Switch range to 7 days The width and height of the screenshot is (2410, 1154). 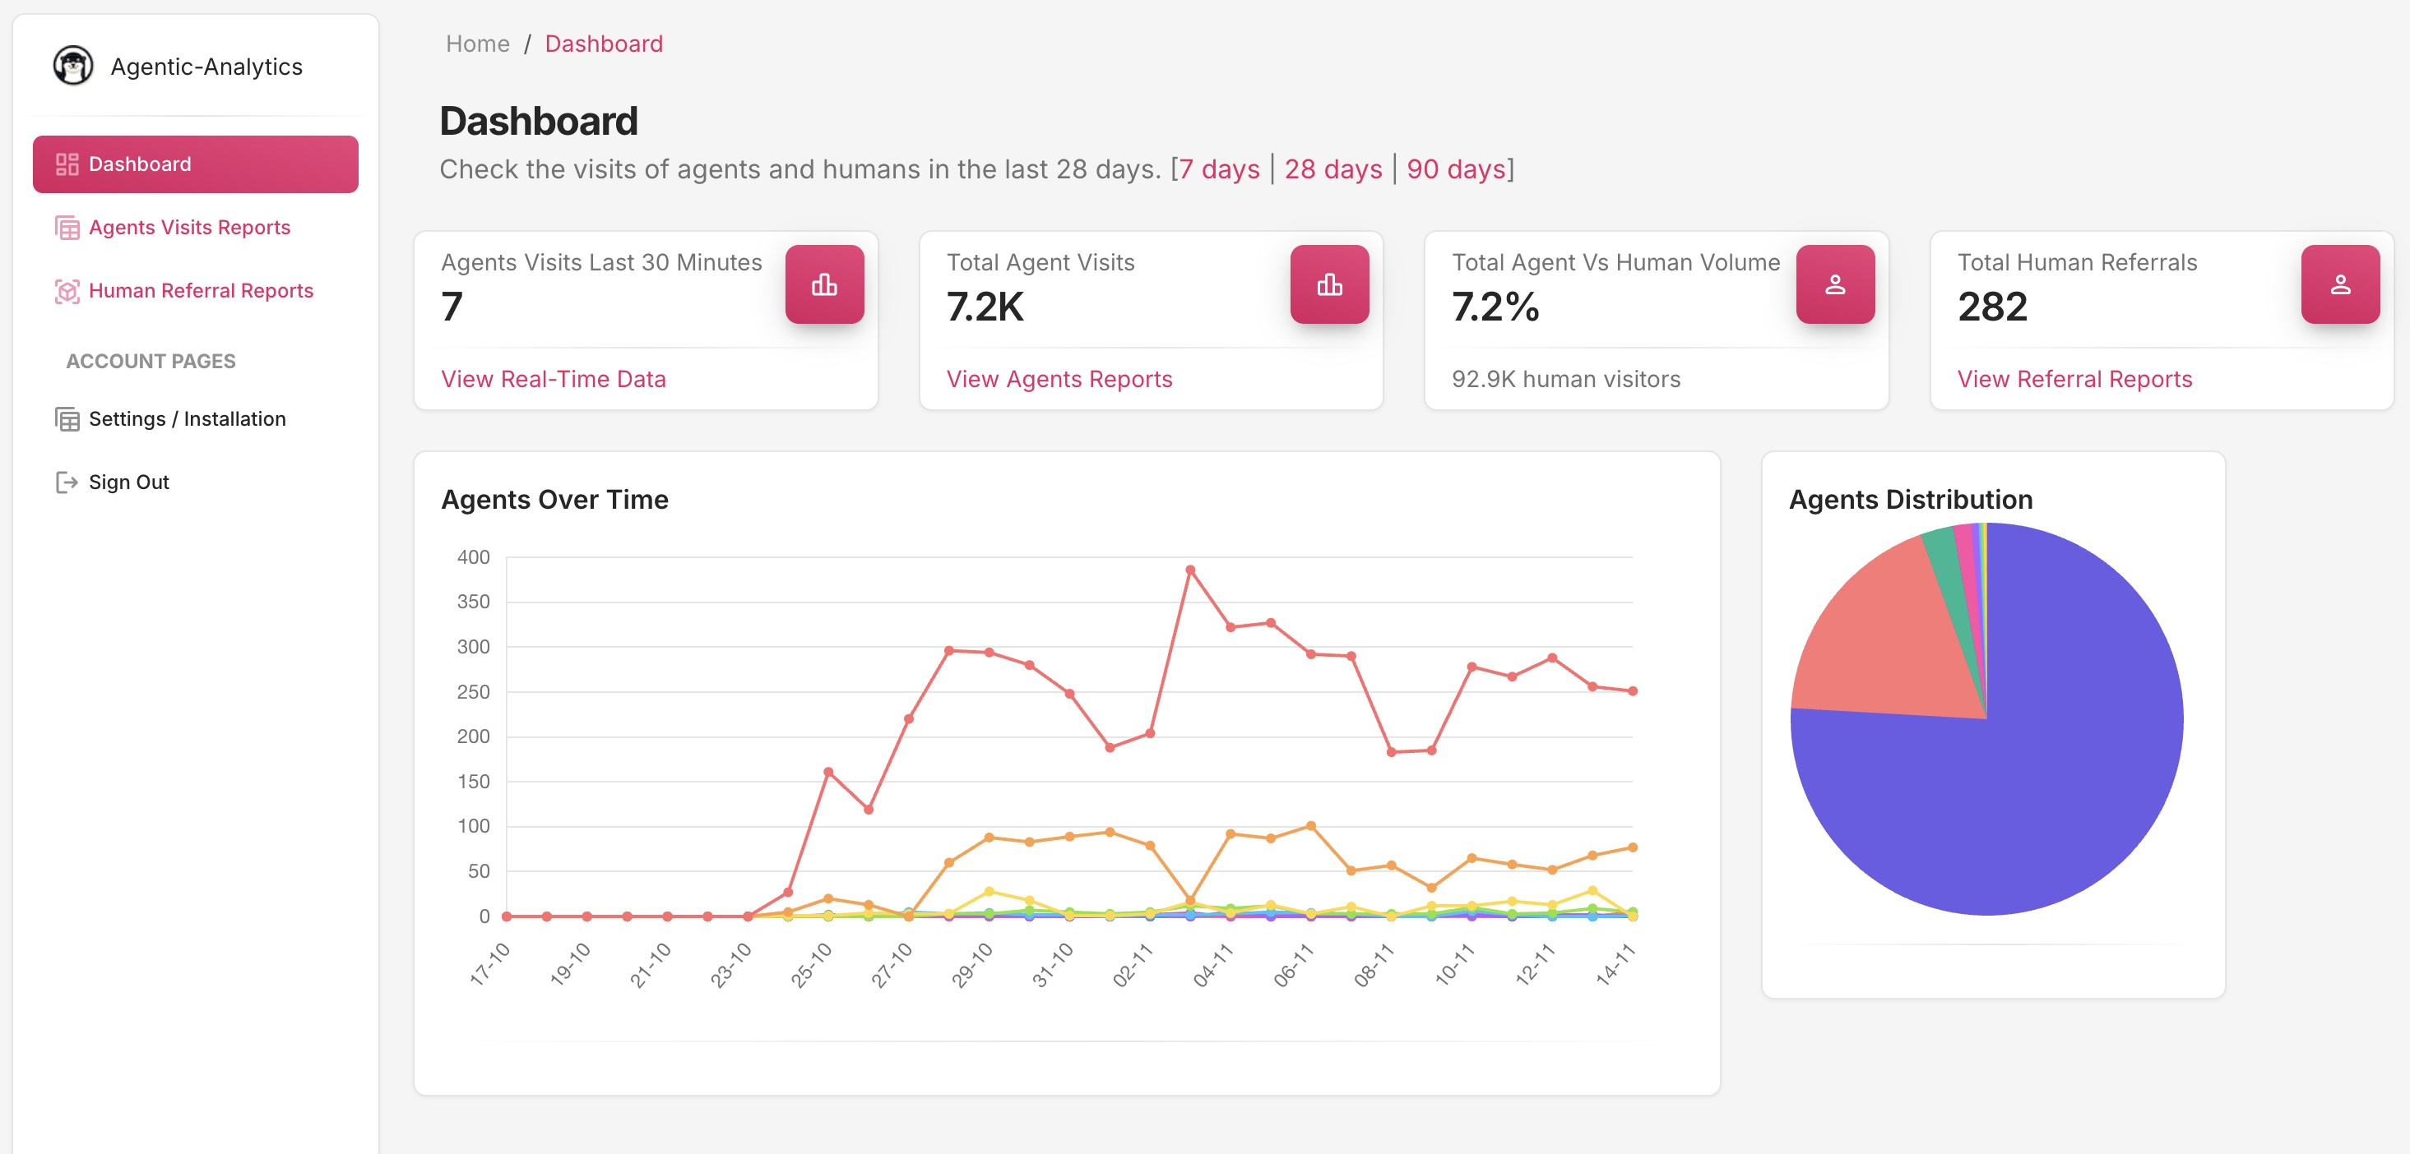[1219, 169]
